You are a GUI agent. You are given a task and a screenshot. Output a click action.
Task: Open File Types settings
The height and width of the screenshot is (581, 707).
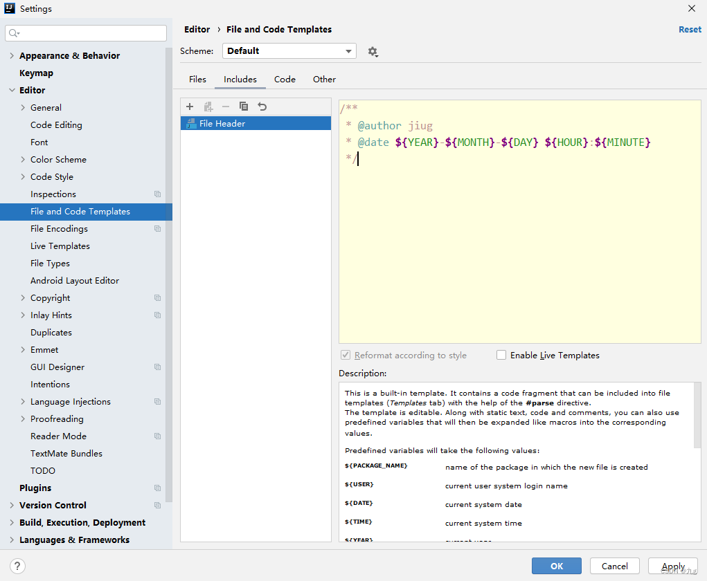50,264
